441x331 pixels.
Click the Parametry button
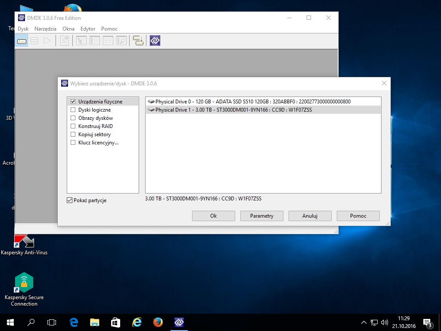coord(261,216)
